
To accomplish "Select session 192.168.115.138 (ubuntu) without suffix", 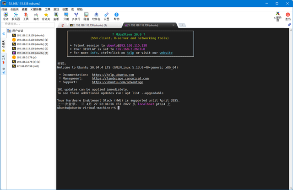I will click(x=28, y=35).
